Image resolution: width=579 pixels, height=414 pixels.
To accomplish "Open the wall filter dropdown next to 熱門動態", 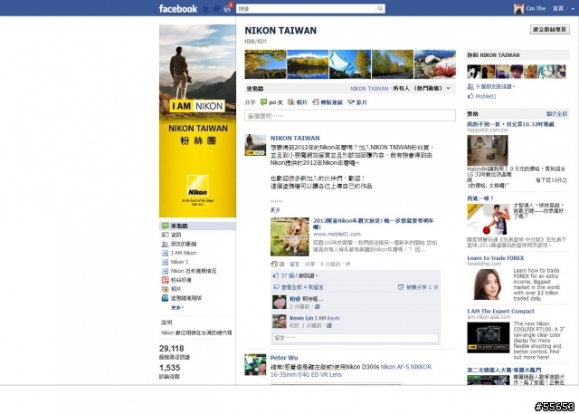I will pyautogui.click(x=449, y=89).
